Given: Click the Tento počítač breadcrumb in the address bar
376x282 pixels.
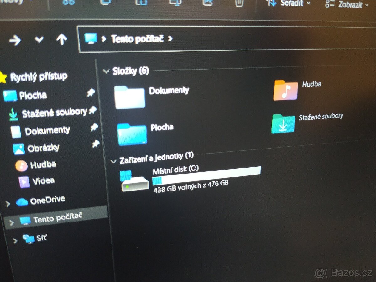Looking at the screenshot, I should pyautogui.click(x=137, y=39).
